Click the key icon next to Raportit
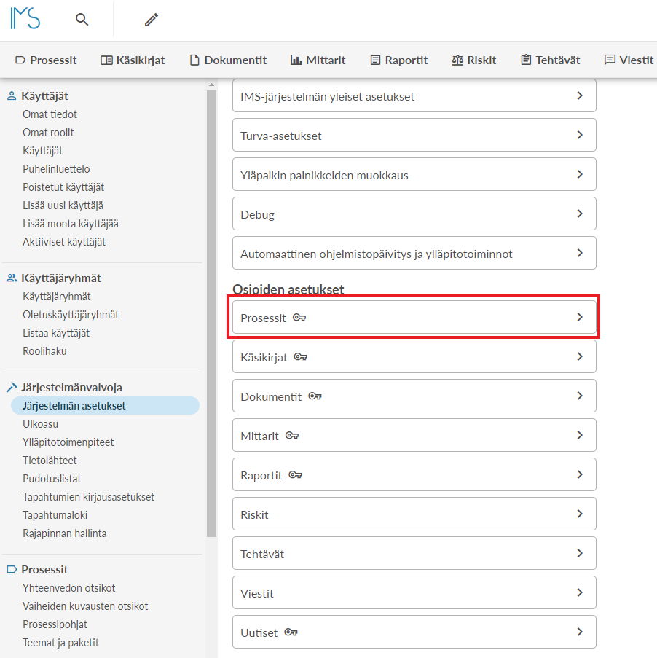This screenshot has width=657, height=658. (x=295, y=475)
